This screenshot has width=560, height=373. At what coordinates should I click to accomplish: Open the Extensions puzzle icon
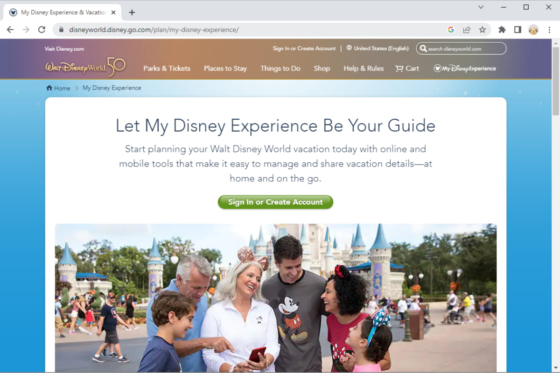coord(502,29)
